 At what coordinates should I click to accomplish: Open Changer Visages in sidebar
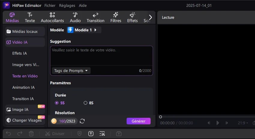(25, 120)
